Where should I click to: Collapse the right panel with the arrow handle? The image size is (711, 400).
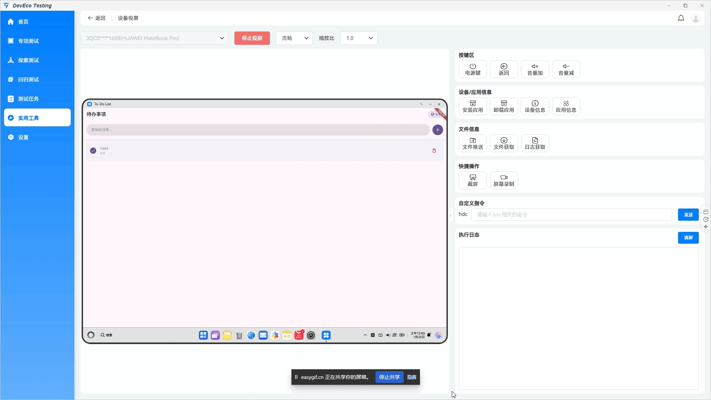pyautogui.click(x=450, y=215)
